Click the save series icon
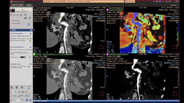The width and height of the screenshot is (184, 103). pos(29,67)
